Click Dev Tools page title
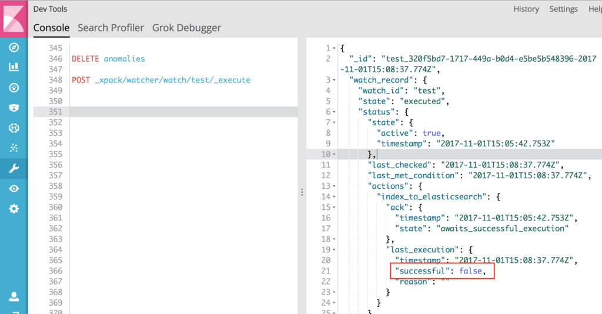Viewport: 602px width, 314px height. (x=51, y=9)
